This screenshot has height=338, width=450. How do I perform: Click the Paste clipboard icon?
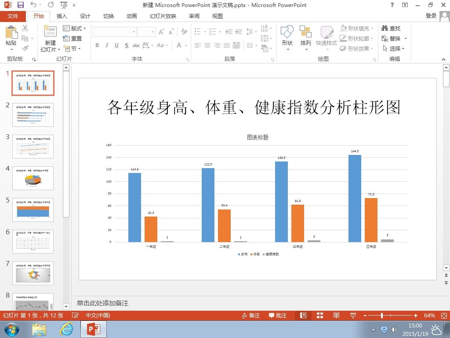pos(11,32)
